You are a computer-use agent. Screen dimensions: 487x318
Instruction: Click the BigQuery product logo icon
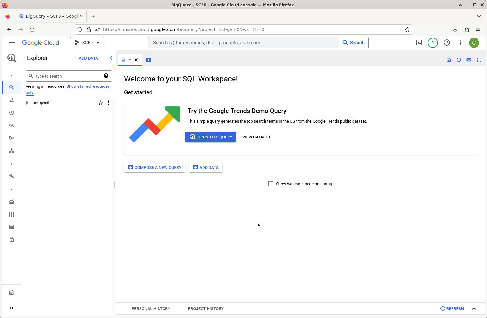click(x=12, y=58)
